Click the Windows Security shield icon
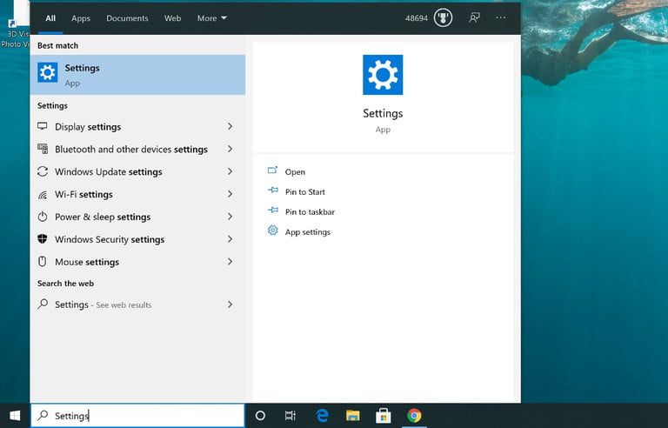 click(x=43, y=238)
